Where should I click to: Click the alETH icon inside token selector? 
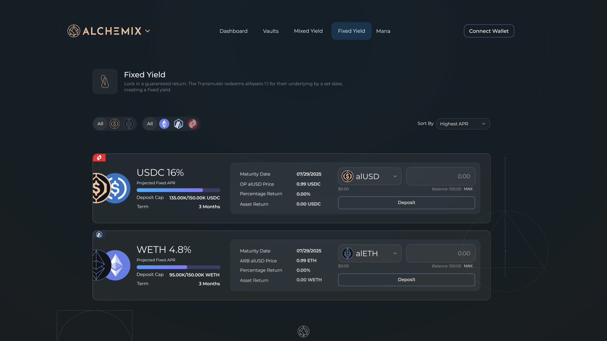click(348, 253)
